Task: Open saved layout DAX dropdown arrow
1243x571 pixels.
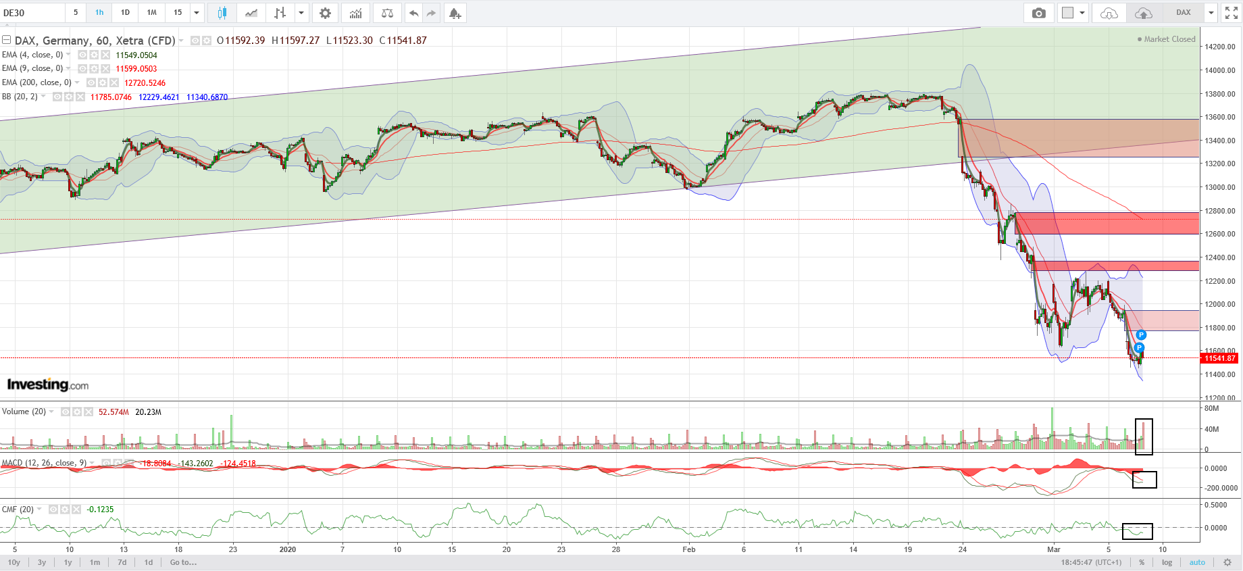Action: click(x=1211, y=13)
